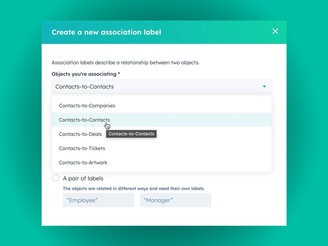Close the Create association label dialog
This screenshot has width=328, height=246.
(275, 31)
